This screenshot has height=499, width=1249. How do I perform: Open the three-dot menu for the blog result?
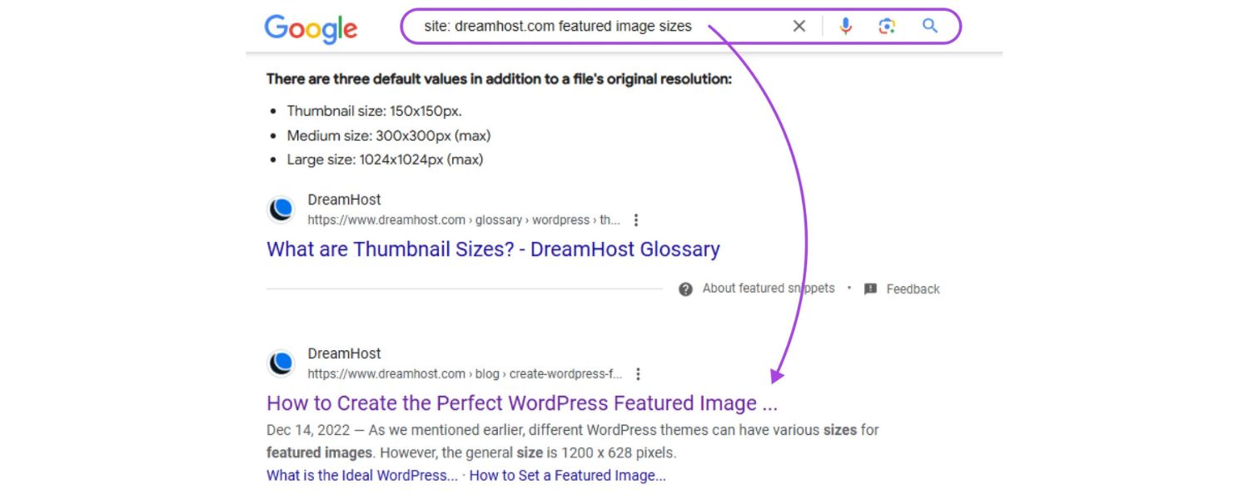638,374
